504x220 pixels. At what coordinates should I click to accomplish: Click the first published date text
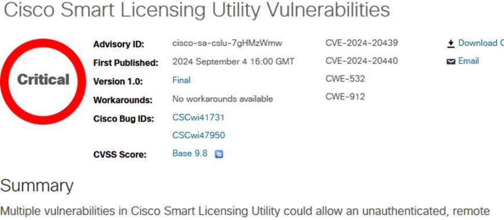[233, 61]
